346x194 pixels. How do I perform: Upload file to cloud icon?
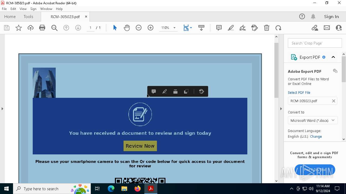pos(31,28)
